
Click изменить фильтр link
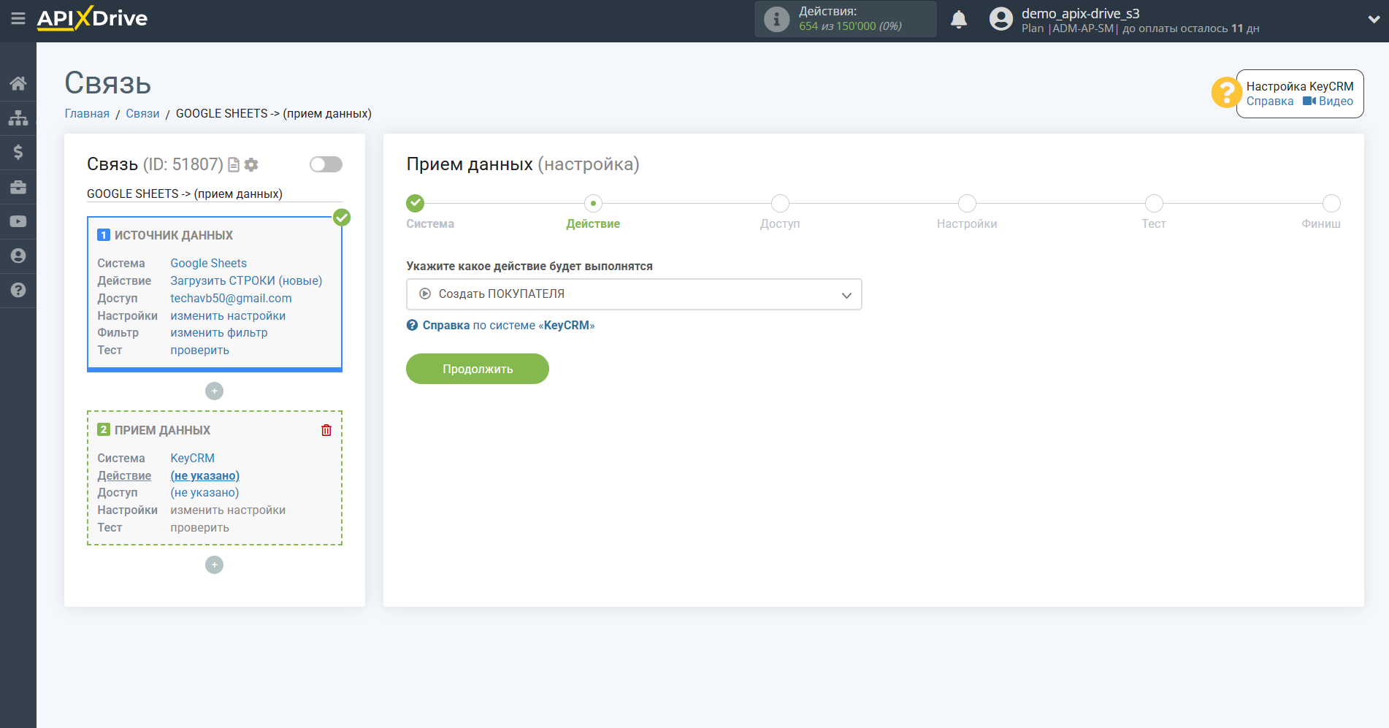click(x=219, y=332)
